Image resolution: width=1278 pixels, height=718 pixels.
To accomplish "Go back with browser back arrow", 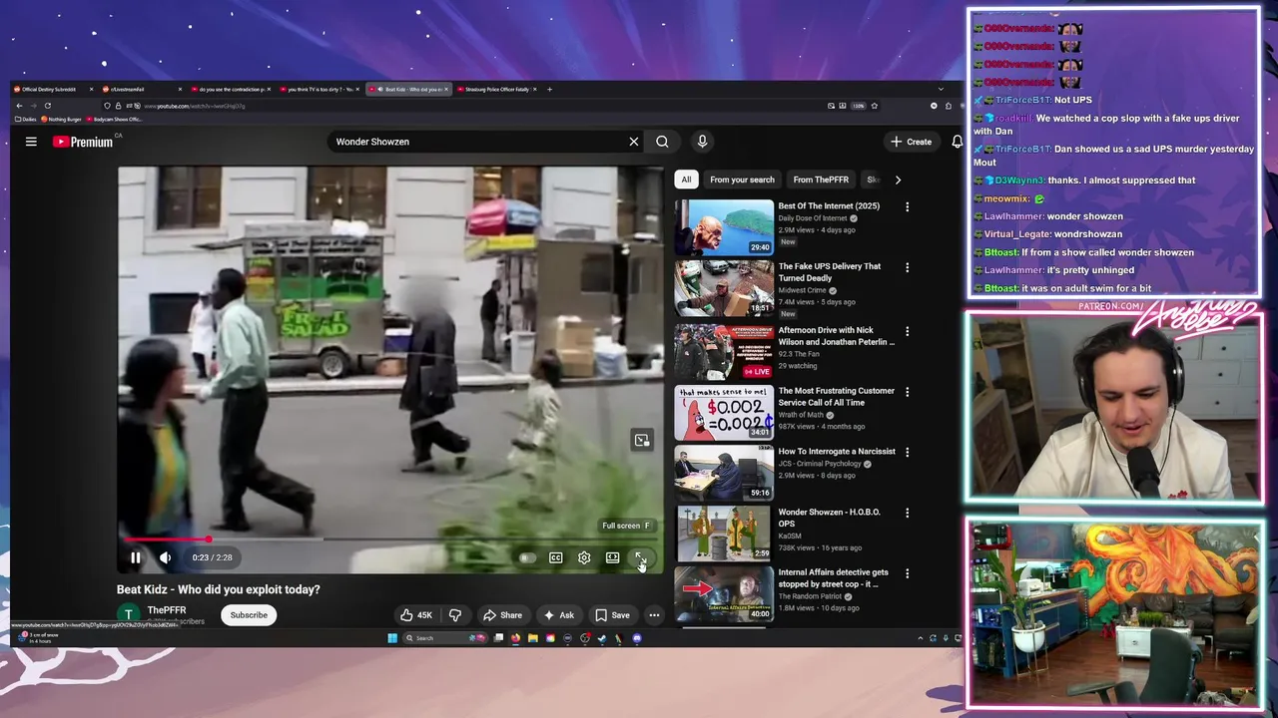I will (x=19, y=106).
